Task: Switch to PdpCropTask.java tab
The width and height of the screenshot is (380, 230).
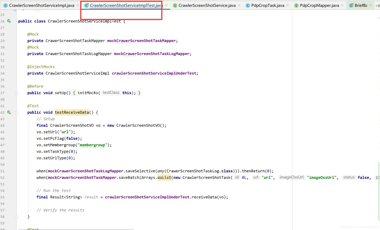Action: pos(267,5)
